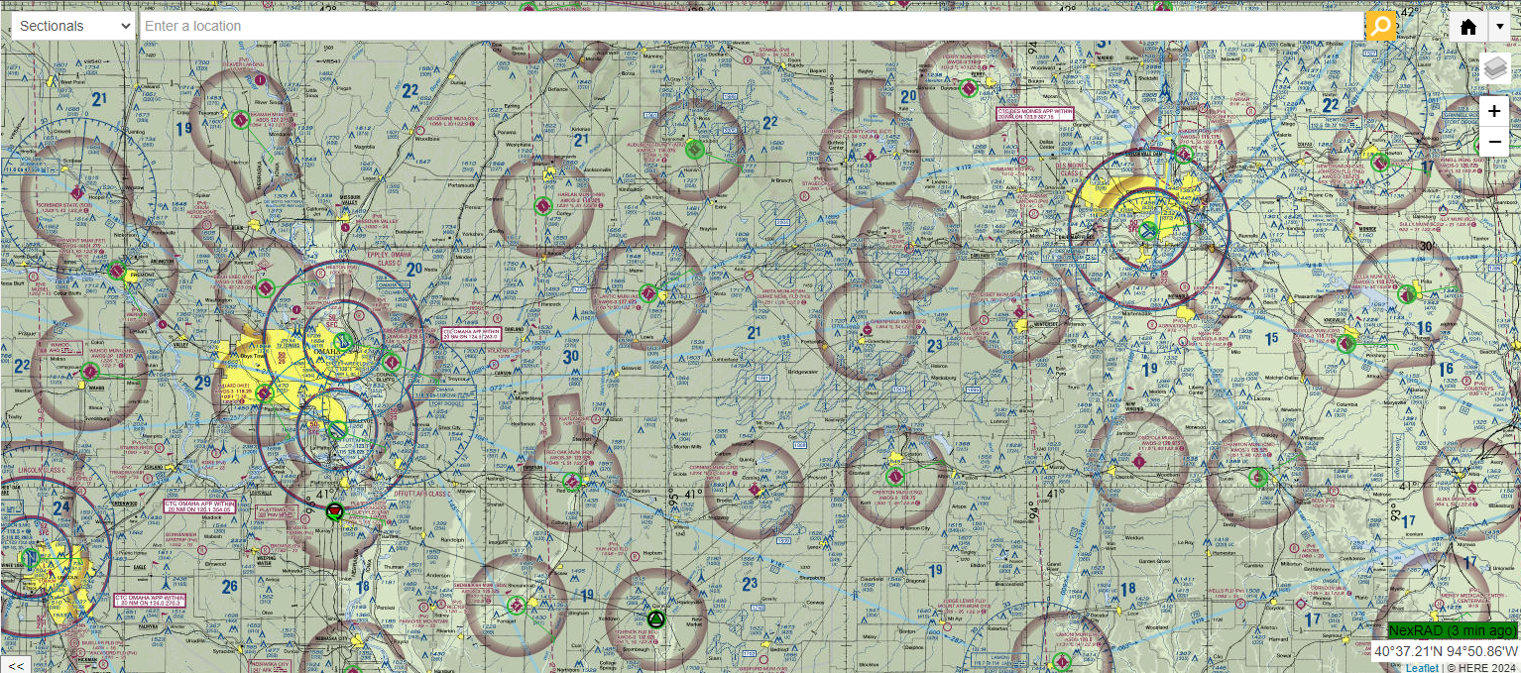Collapse the side panel with '<<' button
This screenshot has height=673, width=1521.
pos(15,665)
